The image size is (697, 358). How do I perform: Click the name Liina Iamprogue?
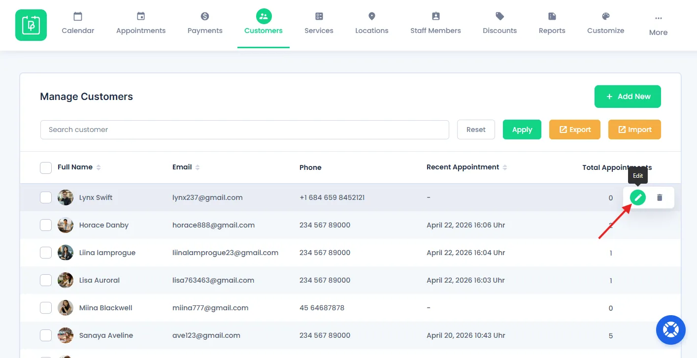107,253
